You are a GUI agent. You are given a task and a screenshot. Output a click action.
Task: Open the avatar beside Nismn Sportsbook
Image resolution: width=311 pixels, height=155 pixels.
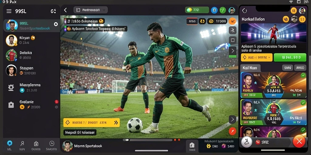click(67, 146)
